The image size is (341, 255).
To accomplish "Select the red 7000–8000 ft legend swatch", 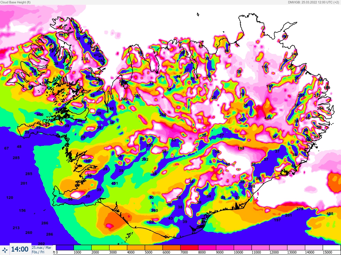I will [189, 248].
